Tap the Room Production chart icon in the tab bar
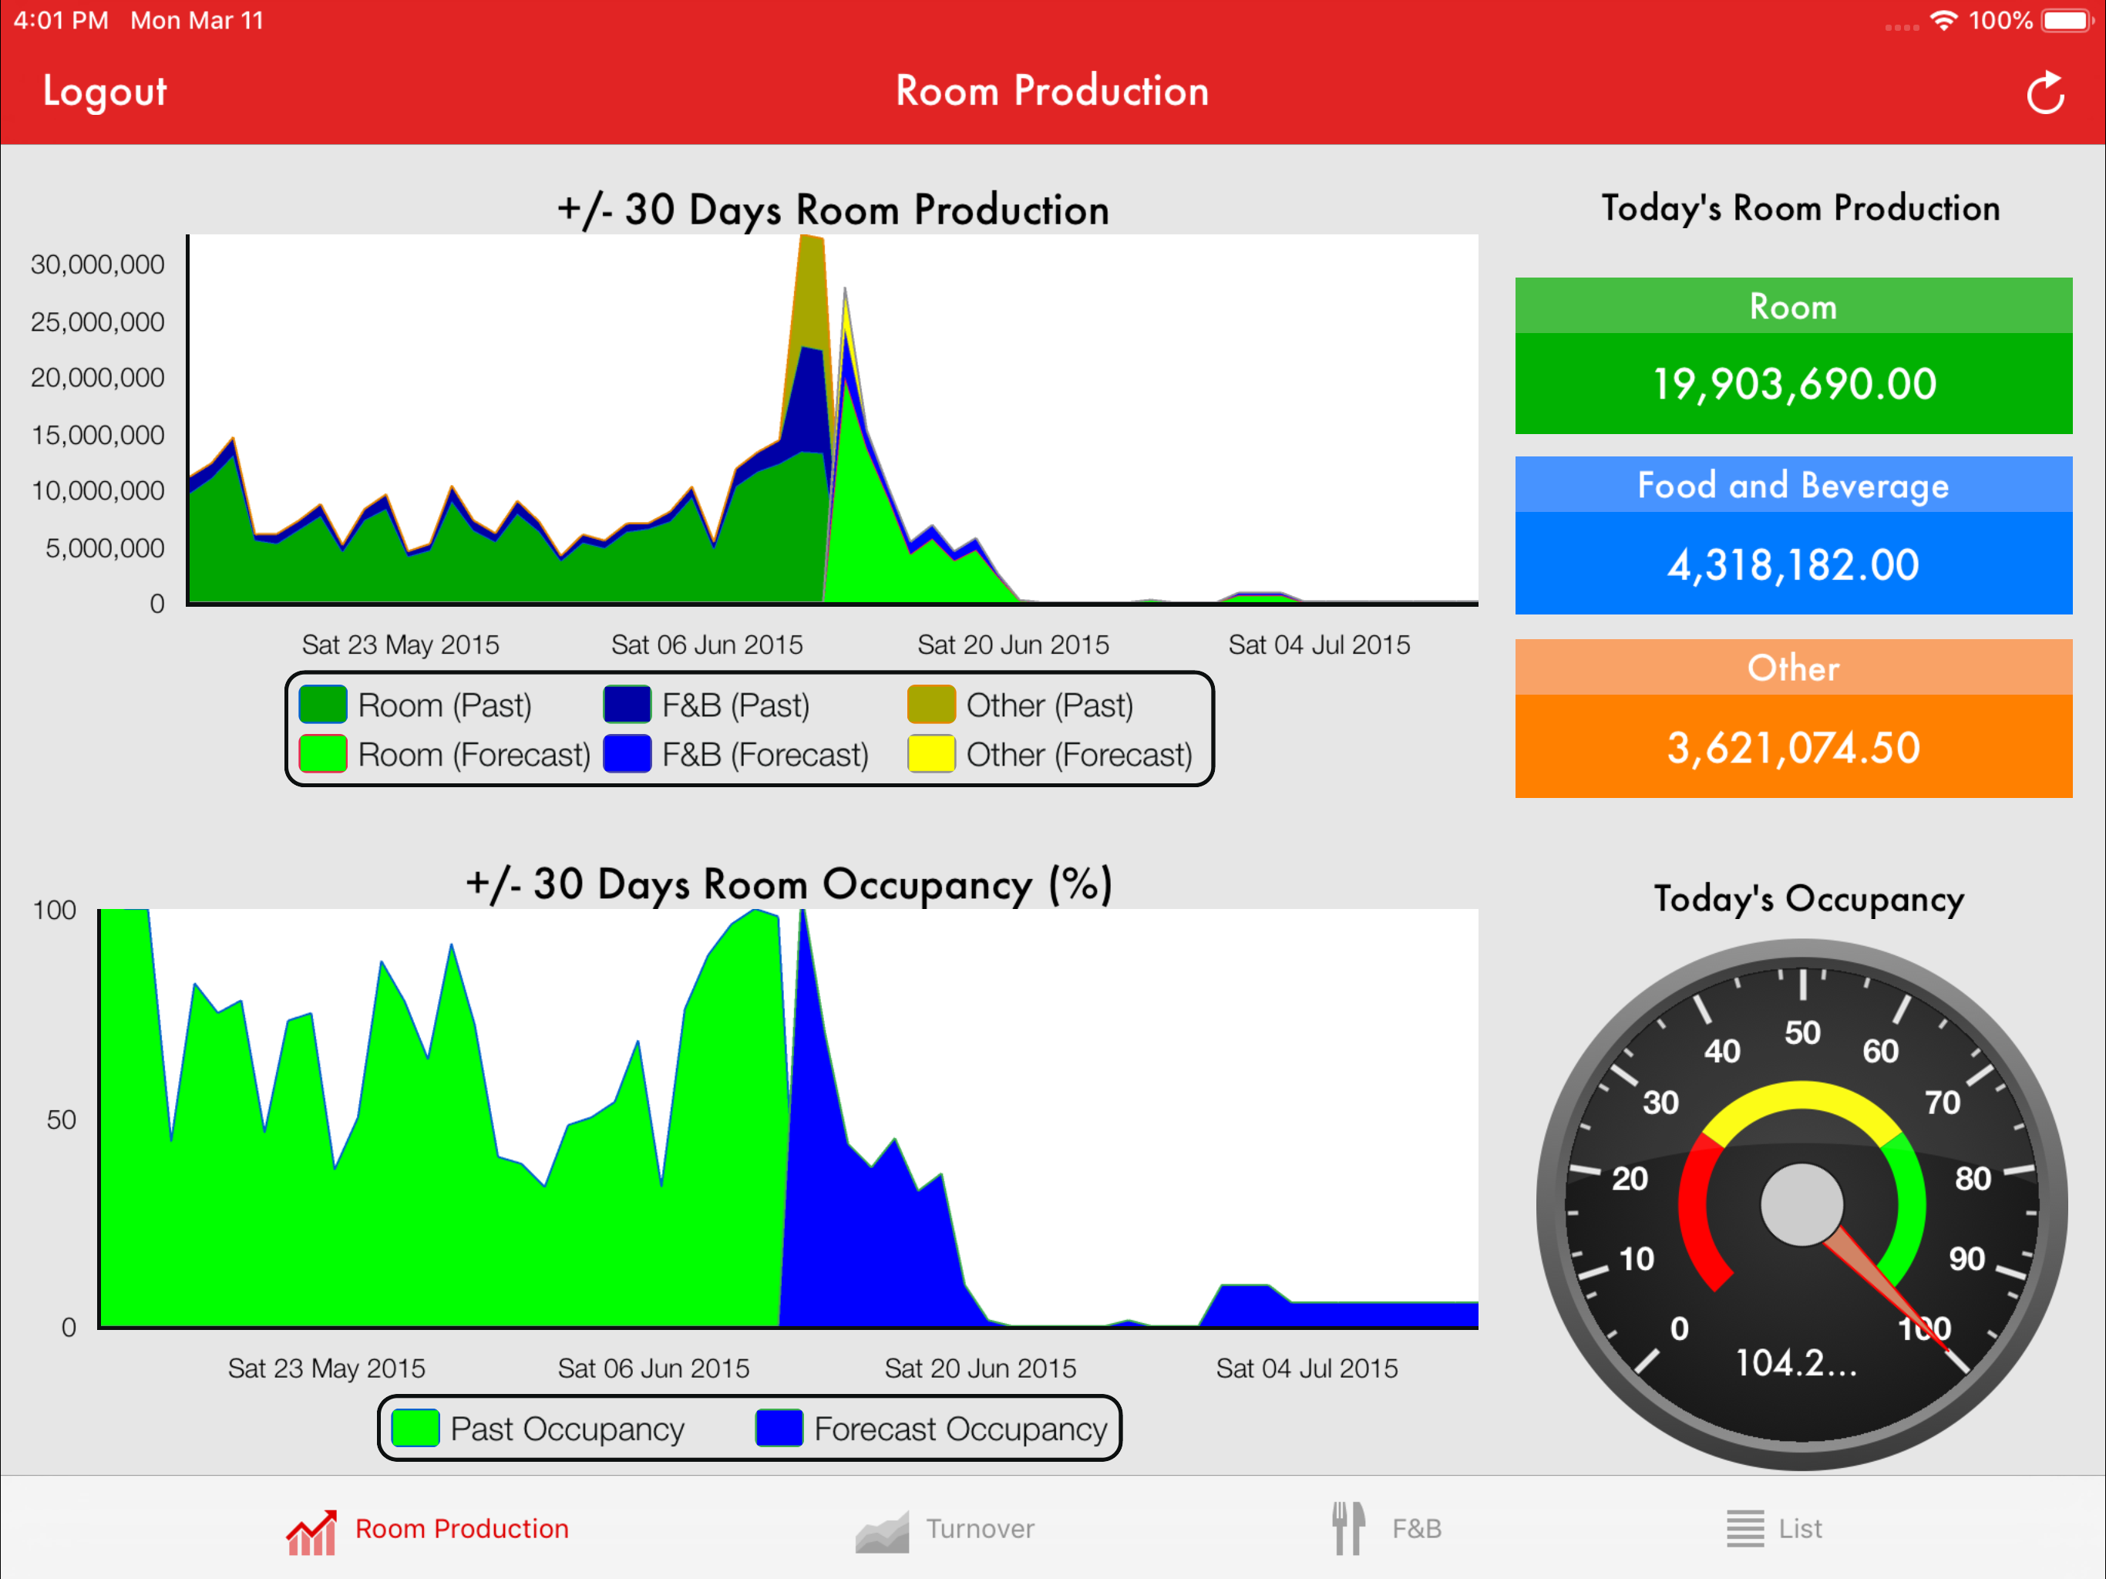 [311, 1531]
